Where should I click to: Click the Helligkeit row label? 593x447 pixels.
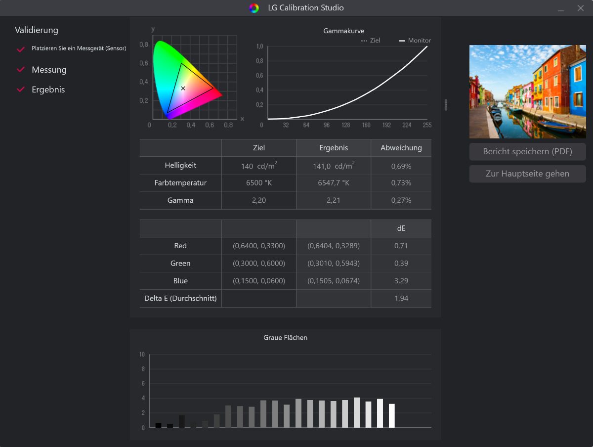tap(180, 165)
